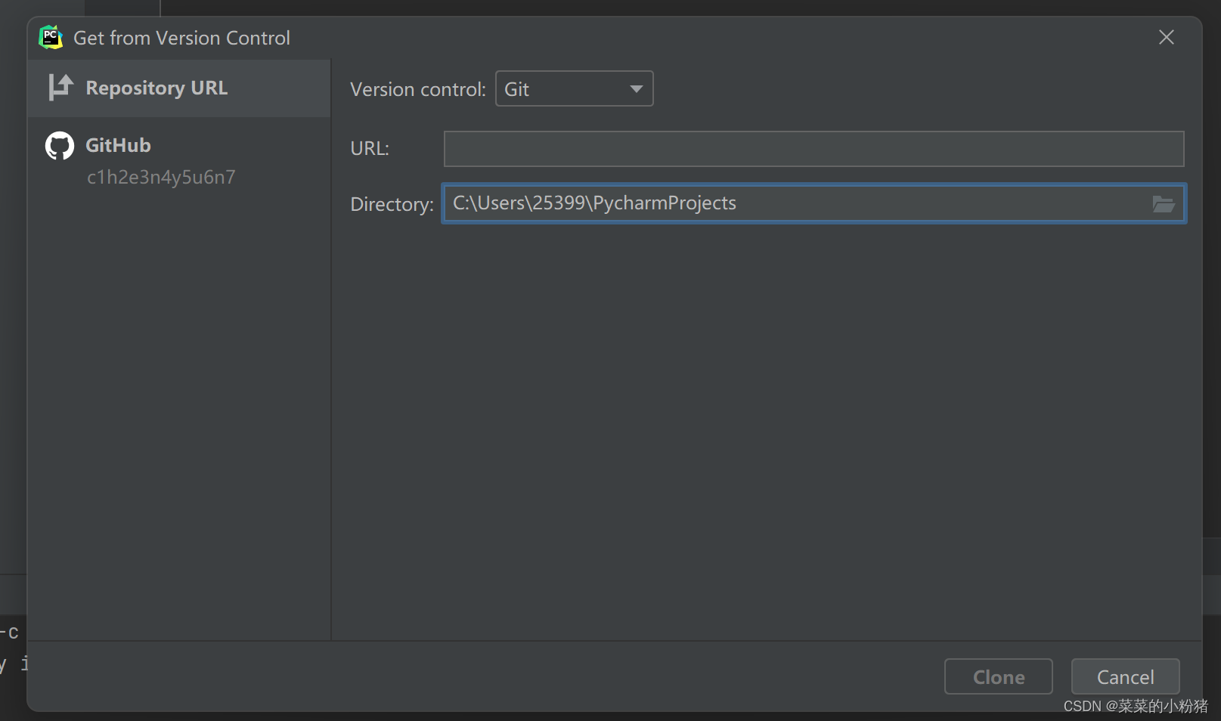
Task: Click the Version control label text
Action: point(418,89)
